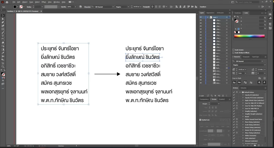
Task: Click the color spectrum bar in Color panel
Action: point(249,36)
